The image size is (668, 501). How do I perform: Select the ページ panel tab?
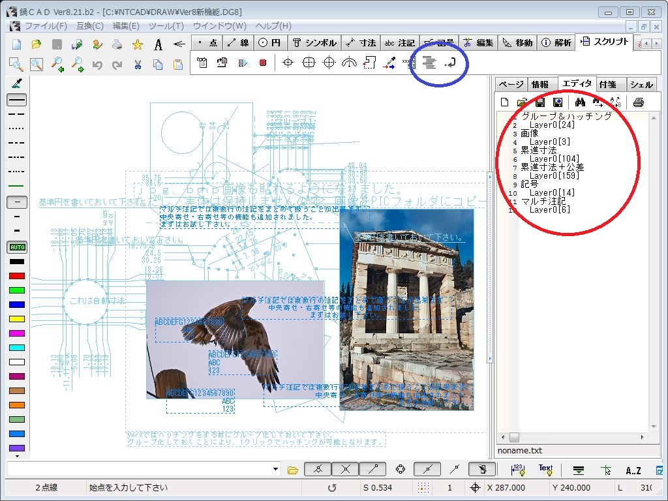[511, 84]
